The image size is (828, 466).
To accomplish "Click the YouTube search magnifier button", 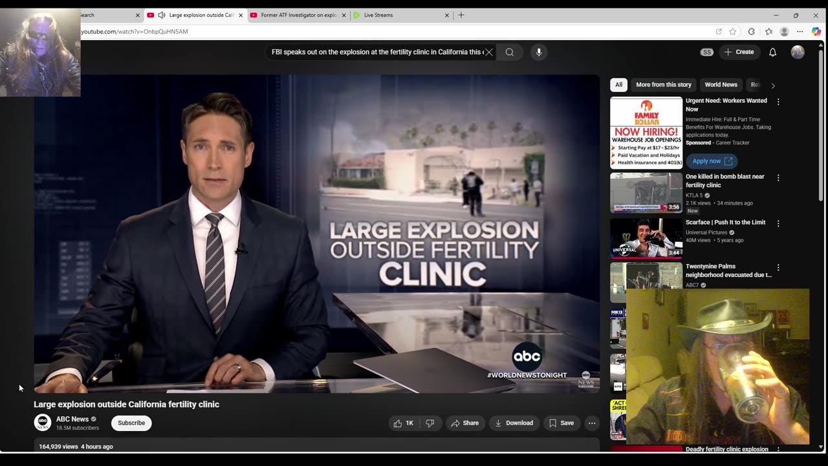I will click(x=510, y=52).
